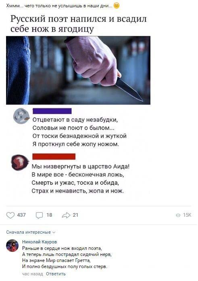Viewport: 198px width, 281px height.
Task: Like the post with heart icon
Action: (x=10, y=215)
